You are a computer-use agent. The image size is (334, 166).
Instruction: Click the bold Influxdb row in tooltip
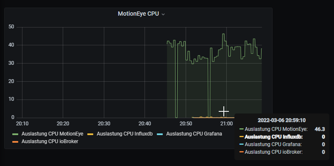pos(282,137)
